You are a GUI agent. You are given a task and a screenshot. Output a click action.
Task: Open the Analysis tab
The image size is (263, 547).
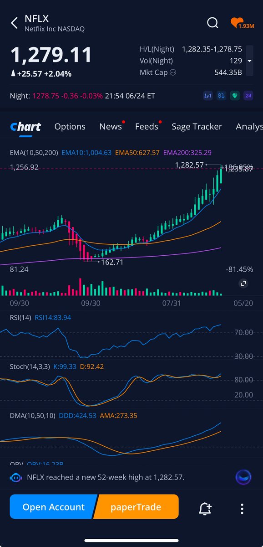click(249, 127)
